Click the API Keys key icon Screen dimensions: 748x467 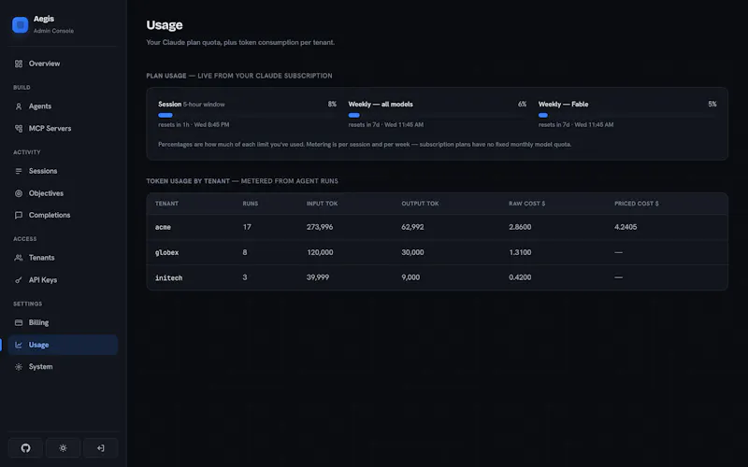click(19, 279)
